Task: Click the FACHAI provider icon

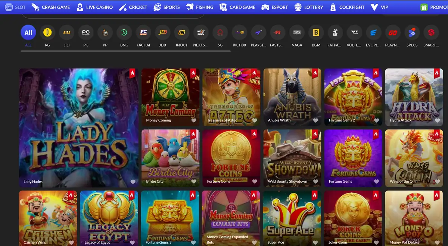Action: pos(143,32)
